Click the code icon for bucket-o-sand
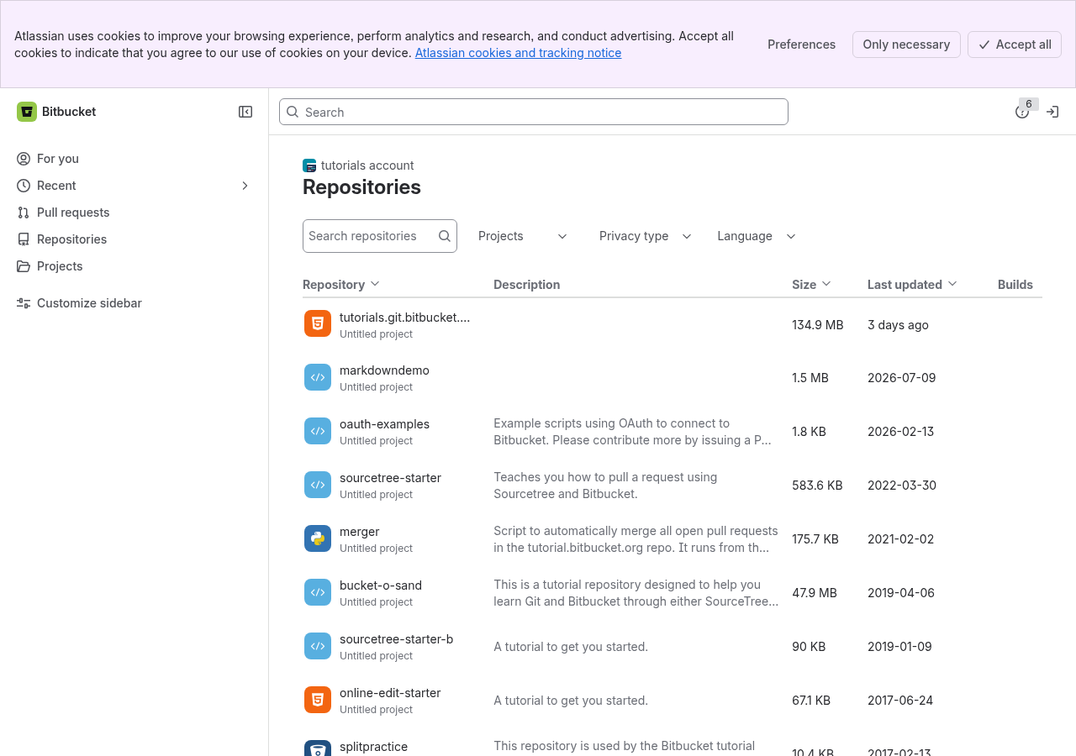 tap(318, 592)
